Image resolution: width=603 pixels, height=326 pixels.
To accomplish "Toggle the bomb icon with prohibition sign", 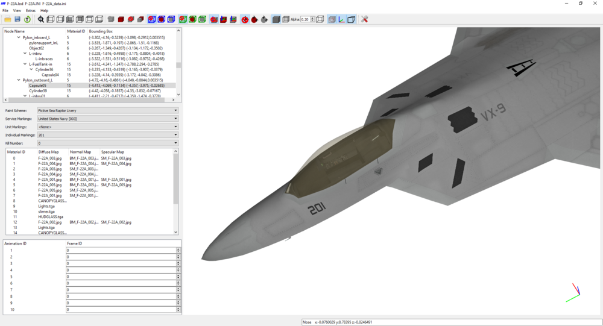I will (x=245, y=19).
